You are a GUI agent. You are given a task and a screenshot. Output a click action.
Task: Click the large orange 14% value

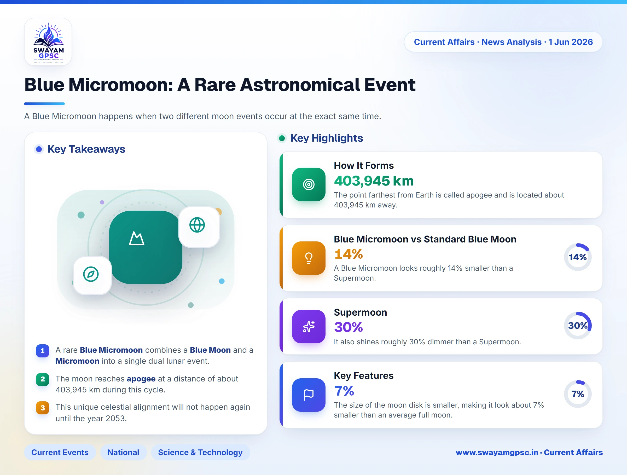click(x=348, y=254)
